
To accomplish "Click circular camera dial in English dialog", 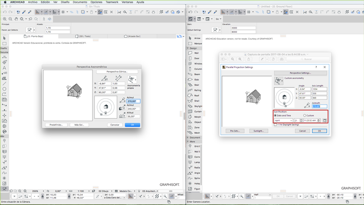I will pos(284,97).
